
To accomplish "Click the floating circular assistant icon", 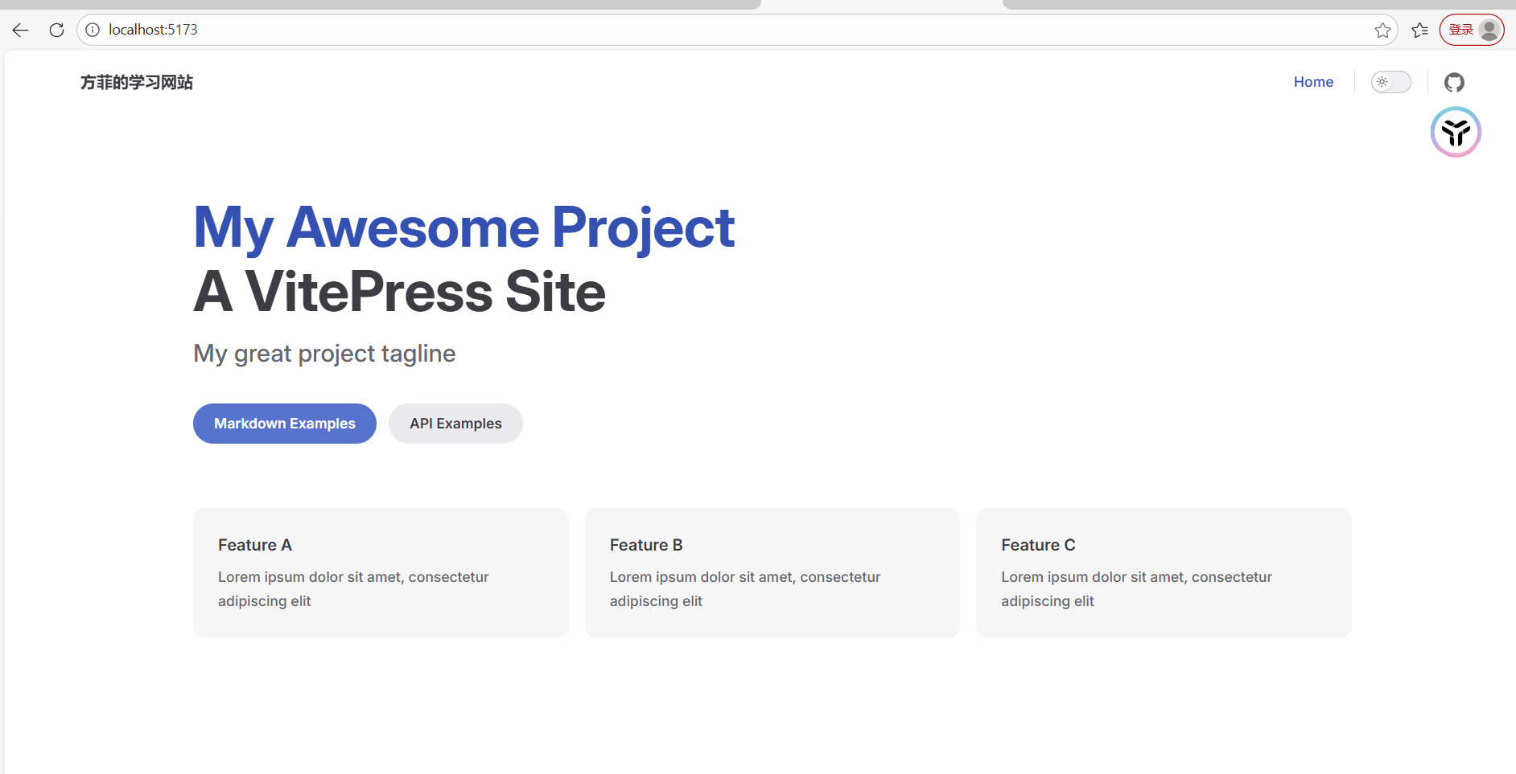I will (1456, 132).
